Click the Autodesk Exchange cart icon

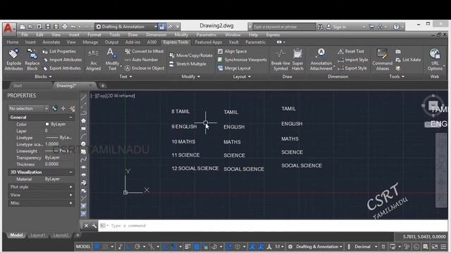tap(371, 27)
